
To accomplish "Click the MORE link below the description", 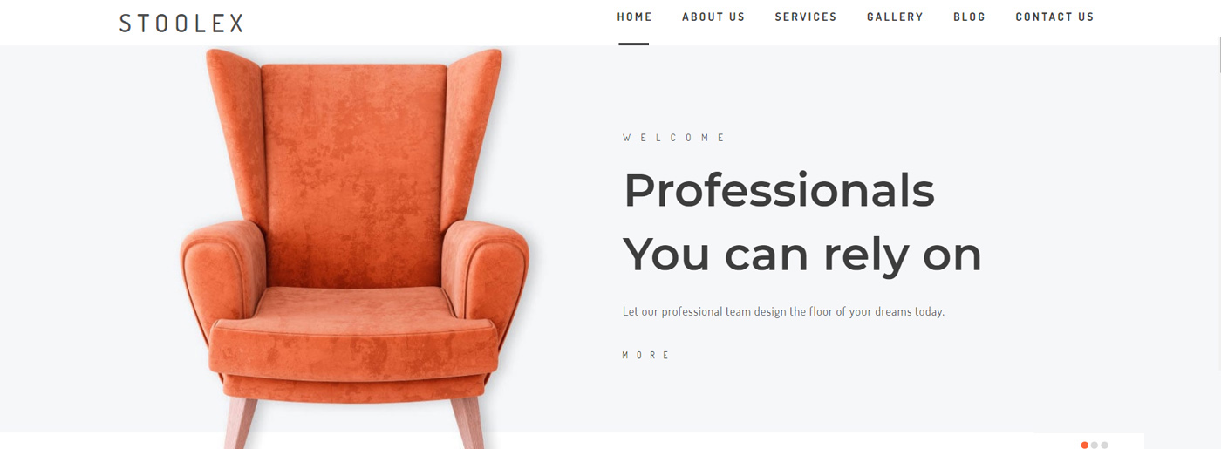I will tap(645, 355).
